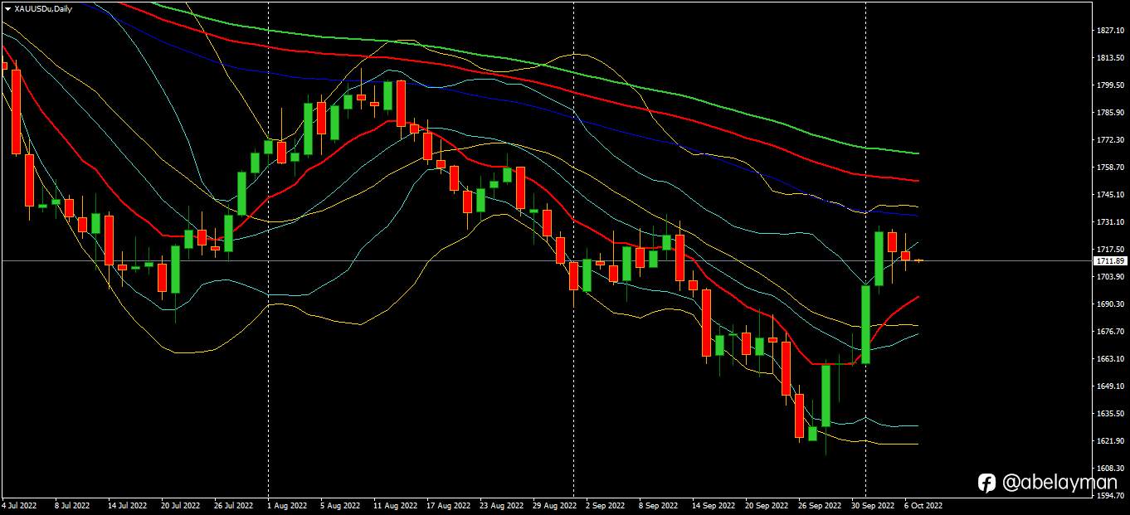Viewport: 1130px width, 515px height.
Task: Click the 1676.70 price axis label
Action: point(1109,331)
